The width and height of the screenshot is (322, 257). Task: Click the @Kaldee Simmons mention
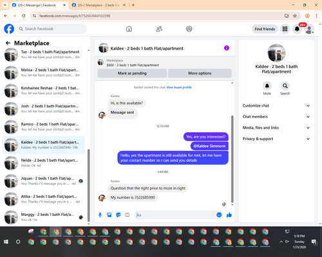tap(209, 146)
